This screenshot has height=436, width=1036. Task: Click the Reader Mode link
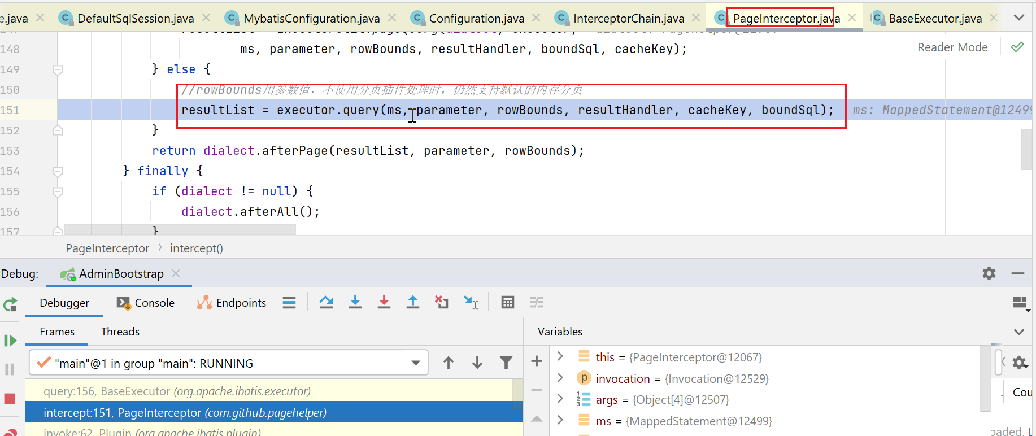(x=952, y=47)
